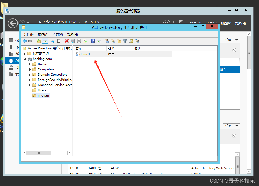
Task: Expand the Builtin container
Action: tap(30, 64)
